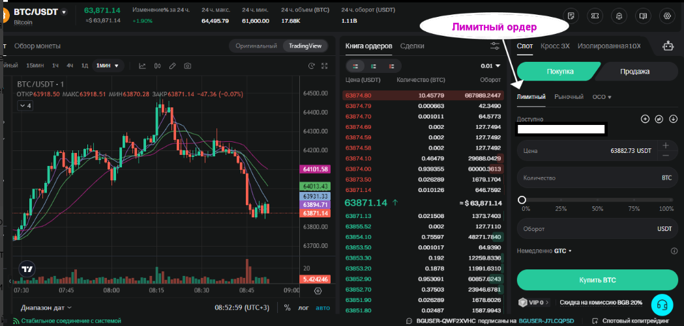The height and width of the screenshot is (326, 684).
Task: Open the 1мин timeframe dropdown
Action: [x=108, y=66]
